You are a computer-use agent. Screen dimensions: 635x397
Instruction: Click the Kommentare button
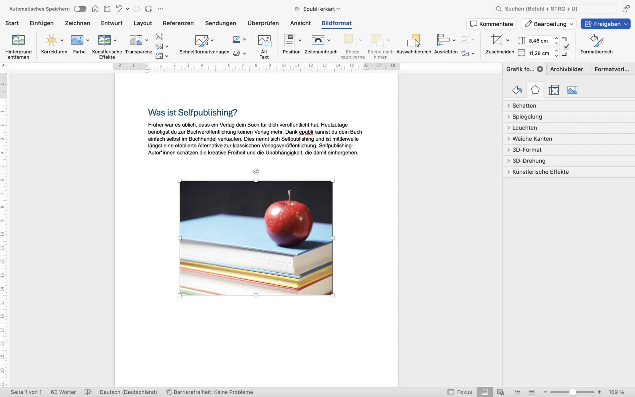(x=491, y=24)
